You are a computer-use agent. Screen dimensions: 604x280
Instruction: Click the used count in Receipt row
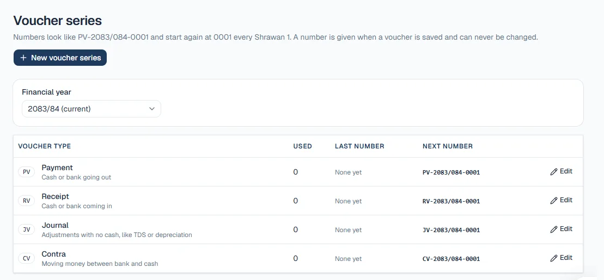pyautogui.click(x=295, y=201)
